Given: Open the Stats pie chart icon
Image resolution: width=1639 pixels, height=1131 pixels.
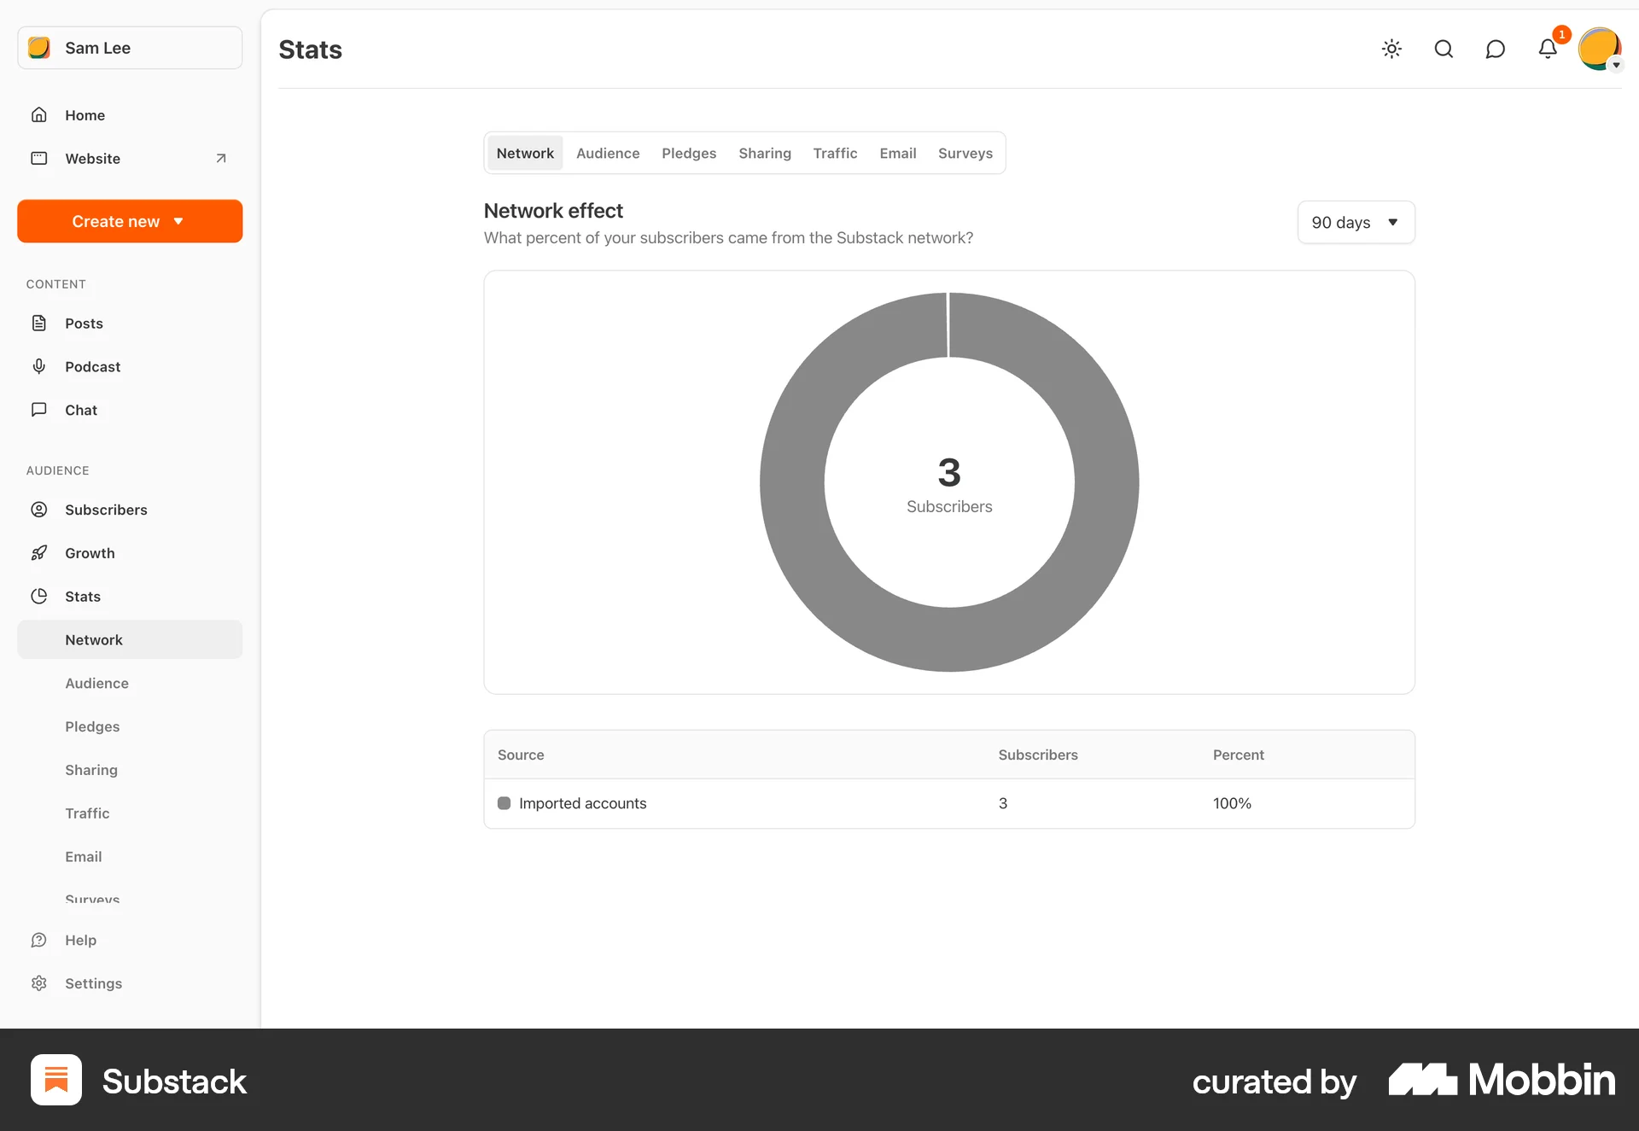Looking at the screenshot, I should pyautogui.click(x=39, y=596).
